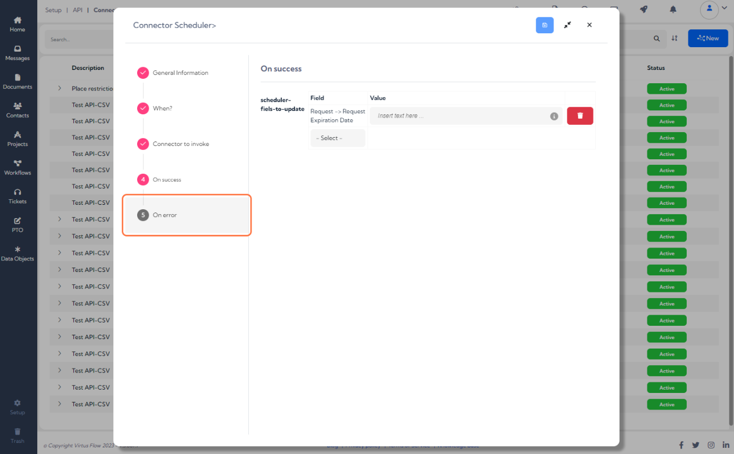This screenshot has width=734, height=454.
Task: Open Setup at the sidebar bottom
Action: [x=17, y=407]
